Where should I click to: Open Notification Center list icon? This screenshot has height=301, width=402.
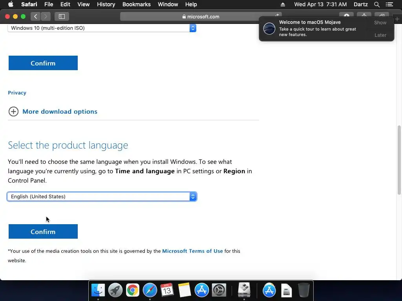pyautogui.click(x=389, y=4)
